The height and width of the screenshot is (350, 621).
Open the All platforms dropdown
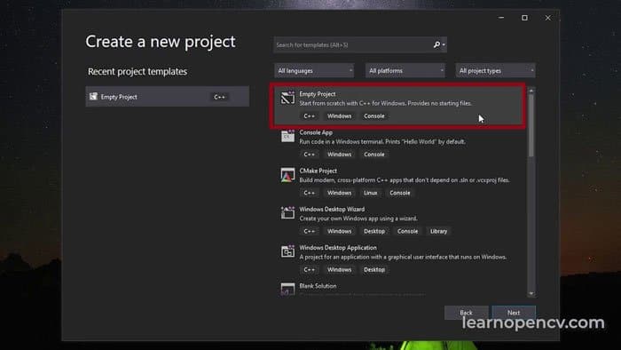tap(405, 70)
